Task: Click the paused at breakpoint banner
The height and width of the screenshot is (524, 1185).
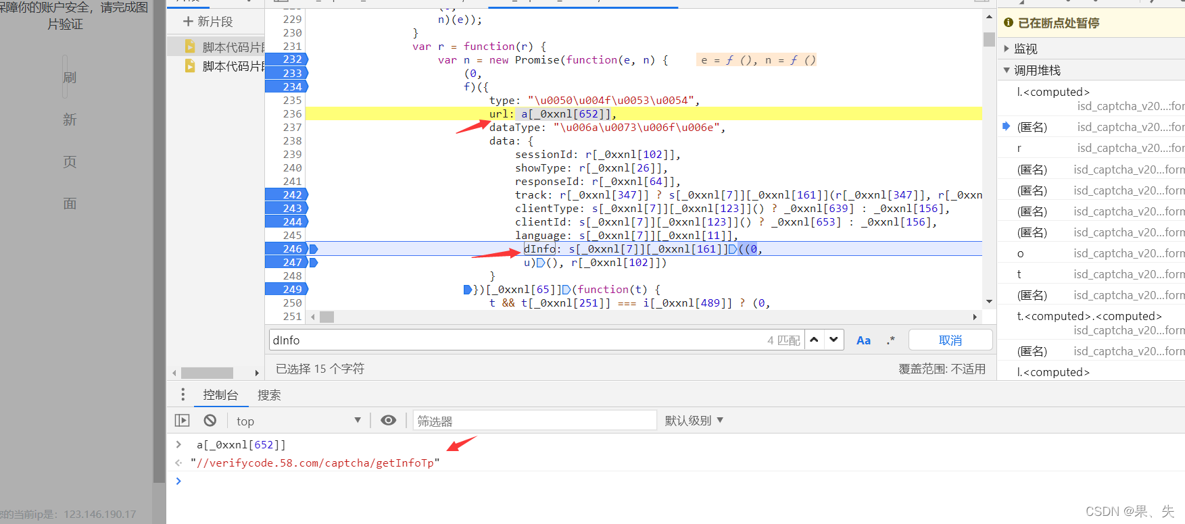Action: pyautogui.click(x=1091, y=23)
